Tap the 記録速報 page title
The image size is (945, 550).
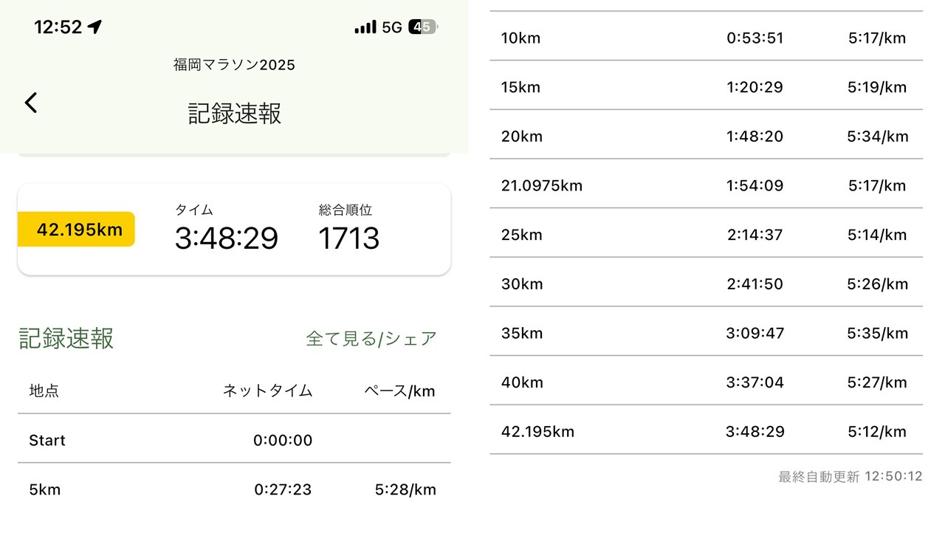click(x=234, y=114)
